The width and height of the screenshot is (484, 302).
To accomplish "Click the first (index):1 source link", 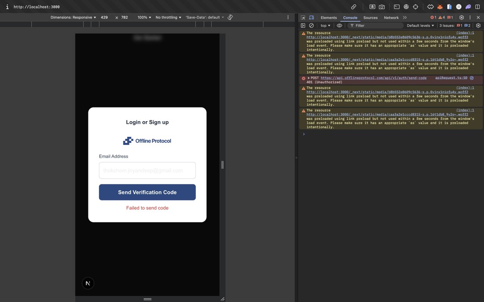I will pos(465,33).
